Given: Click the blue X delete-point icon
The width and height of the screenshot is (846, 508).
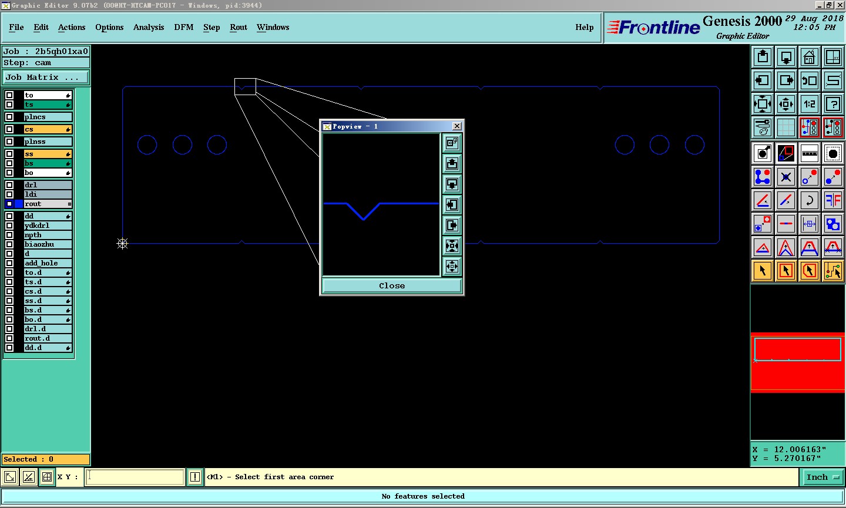Looking at the screenshot, I should 786,177.
